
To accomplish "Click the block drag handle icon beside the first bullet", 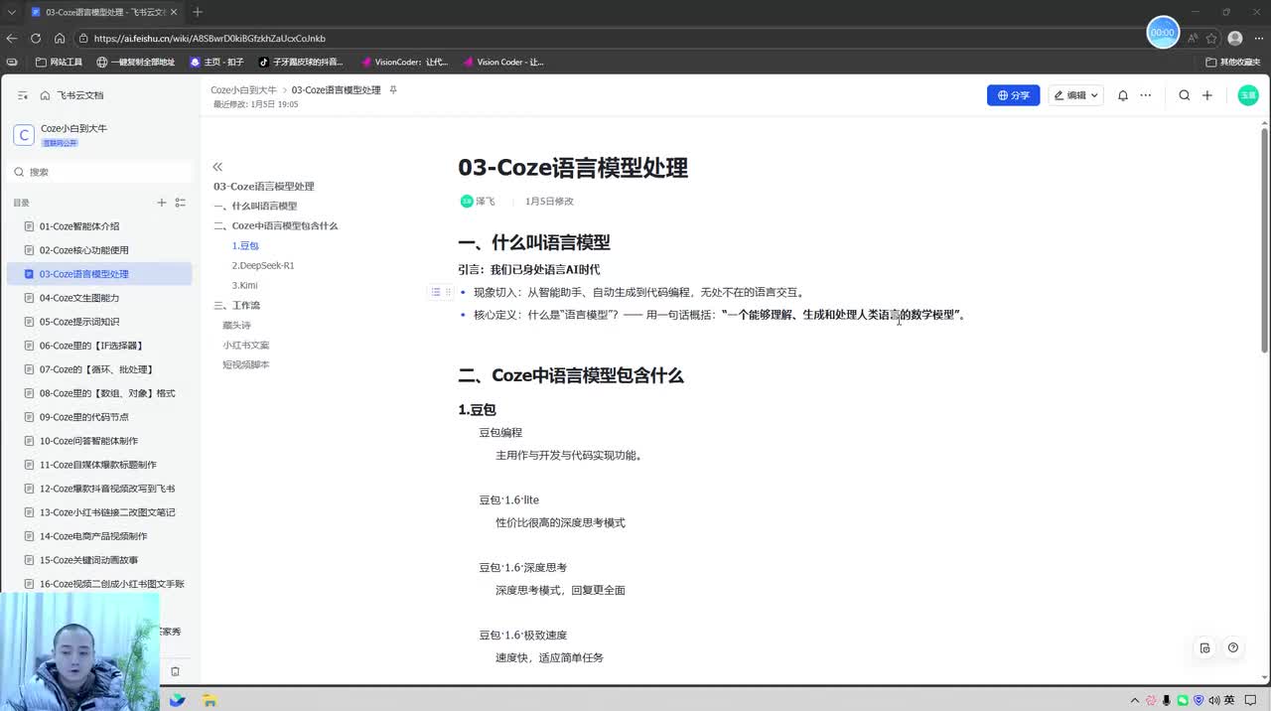I will 448,292.
